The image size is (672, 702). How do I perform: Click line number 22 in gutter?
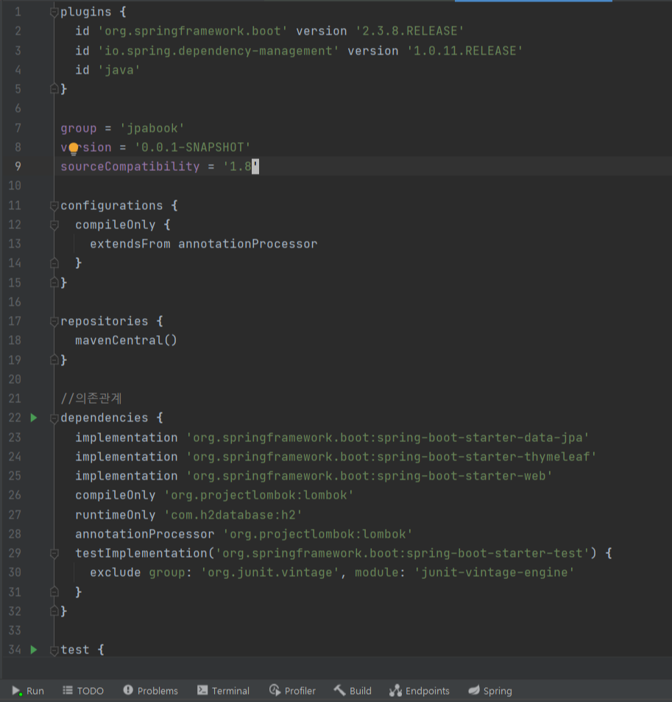pos(15,418)
